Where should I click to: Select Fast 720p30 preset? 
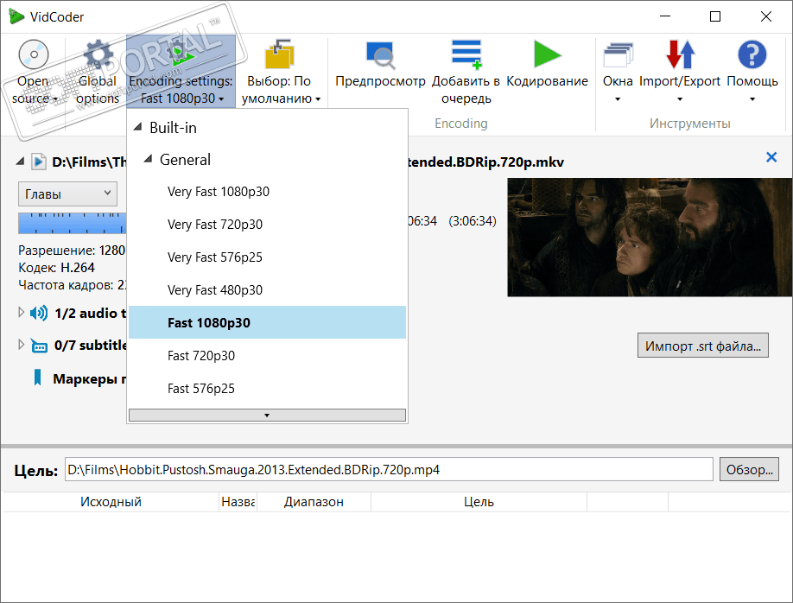click(x=267, y=356)
